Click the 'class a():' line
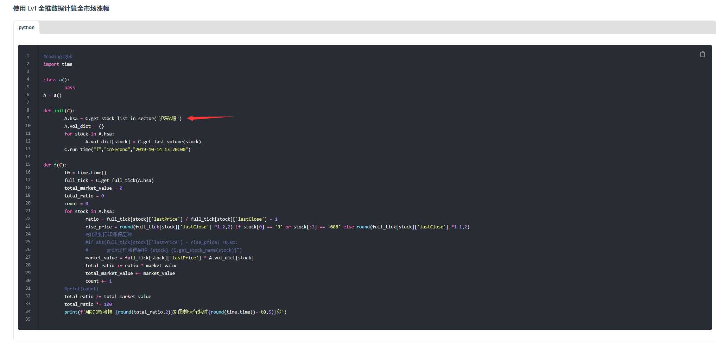This screenshot has height=347, width=716. click(56, 80)
